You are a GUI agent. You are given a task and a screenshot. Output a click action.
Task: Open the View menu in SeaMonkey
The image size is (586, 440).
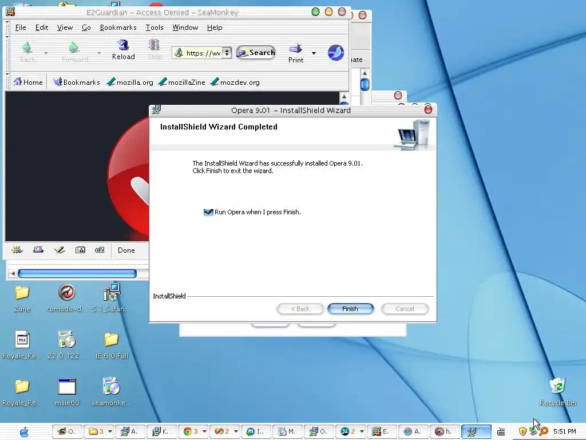[x=65, y=27]
